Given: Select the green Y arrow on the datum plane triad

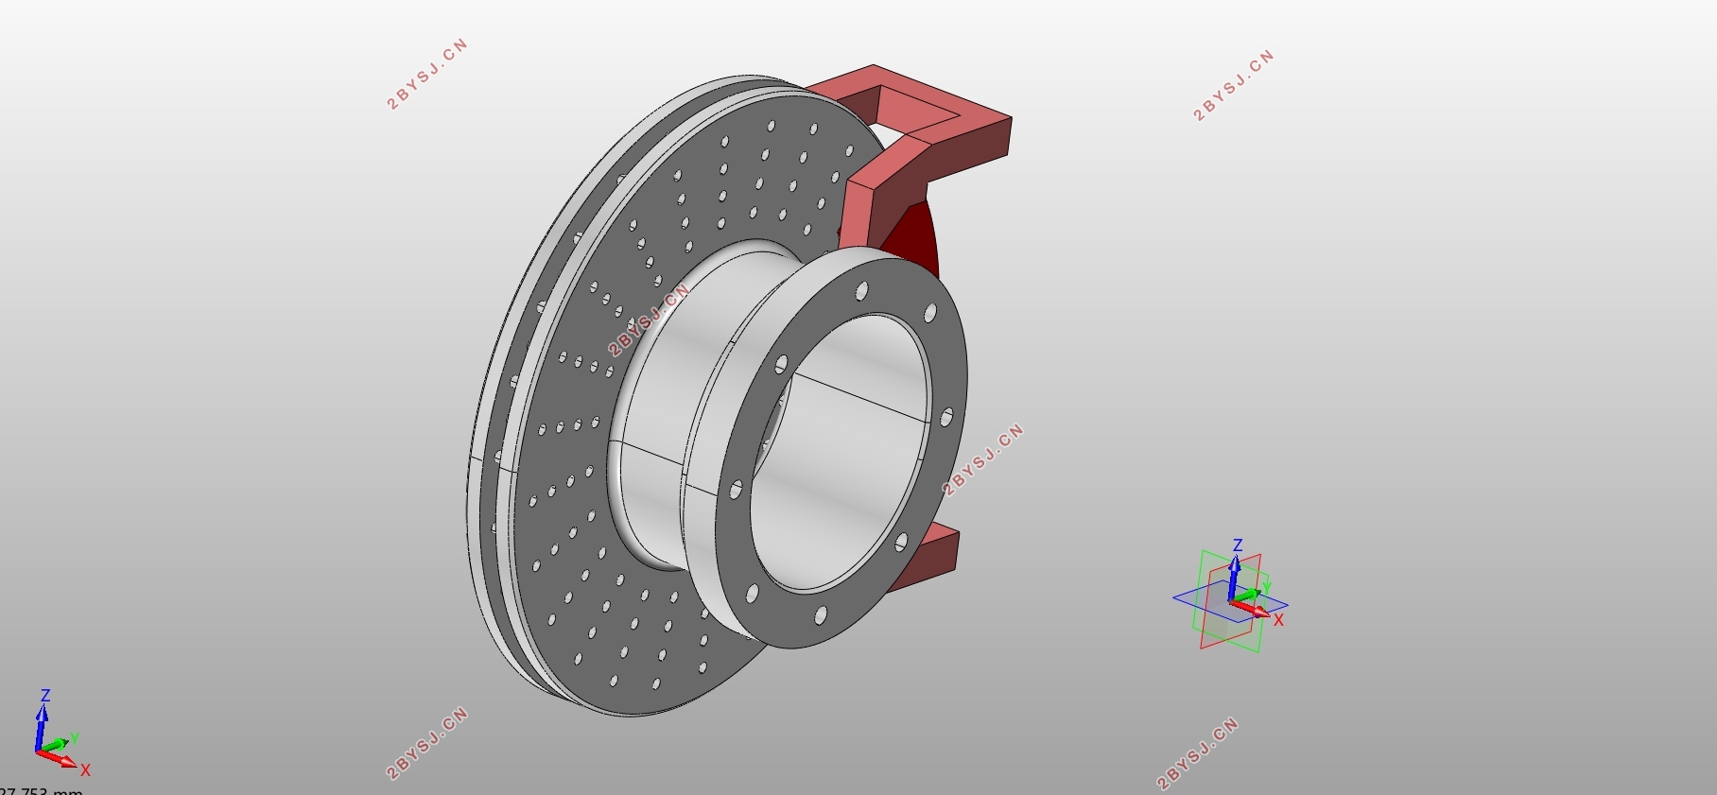Looking at the screenshot, I should point(1246,596).
